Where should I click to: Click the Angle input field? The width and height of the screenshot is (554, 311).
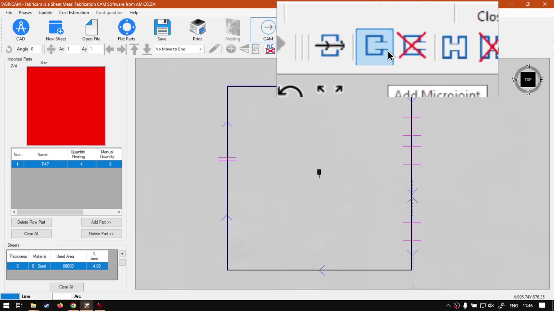pyautogui.click(x=35, y=49)
